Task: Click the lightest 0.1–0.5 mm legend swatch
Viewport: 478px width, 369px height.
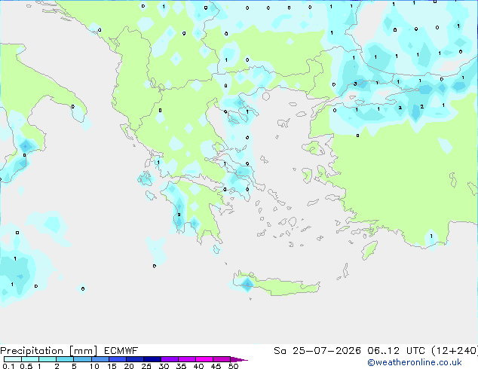Action: [x=13, y=359]
